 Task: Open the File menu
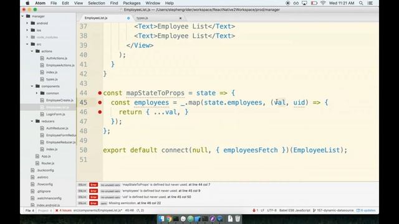(x=54, y=3)
